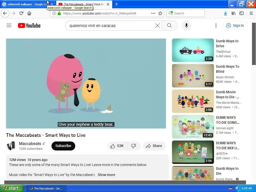The width and height of the screenshot is (256, 192).
Task: Open the Windows start button
Action: (12, 188)
